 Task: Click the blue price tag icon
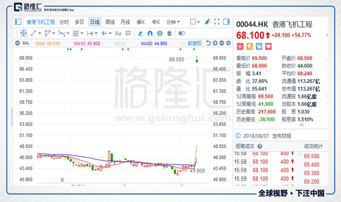pyautogui.click(x=259, y=47)
